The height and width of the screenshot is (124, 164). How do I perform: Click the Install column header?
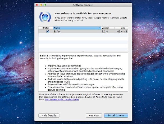(46, 28)
